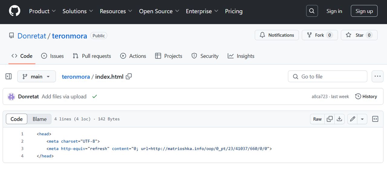Click the Sign up button
The height and width of the screenshot is (177, 387).
pyautogui.click(x=364, y=11)
